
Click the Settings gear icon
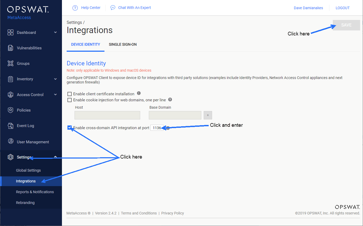coord(10,157)
